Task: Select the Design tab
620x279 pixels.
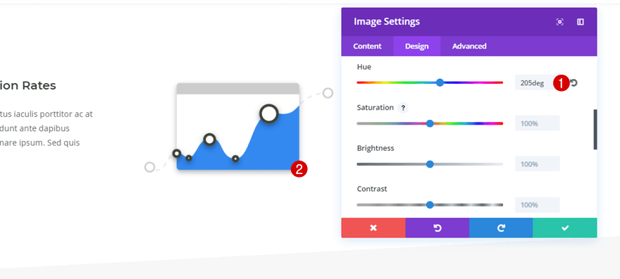Action: tap(417, 46)
